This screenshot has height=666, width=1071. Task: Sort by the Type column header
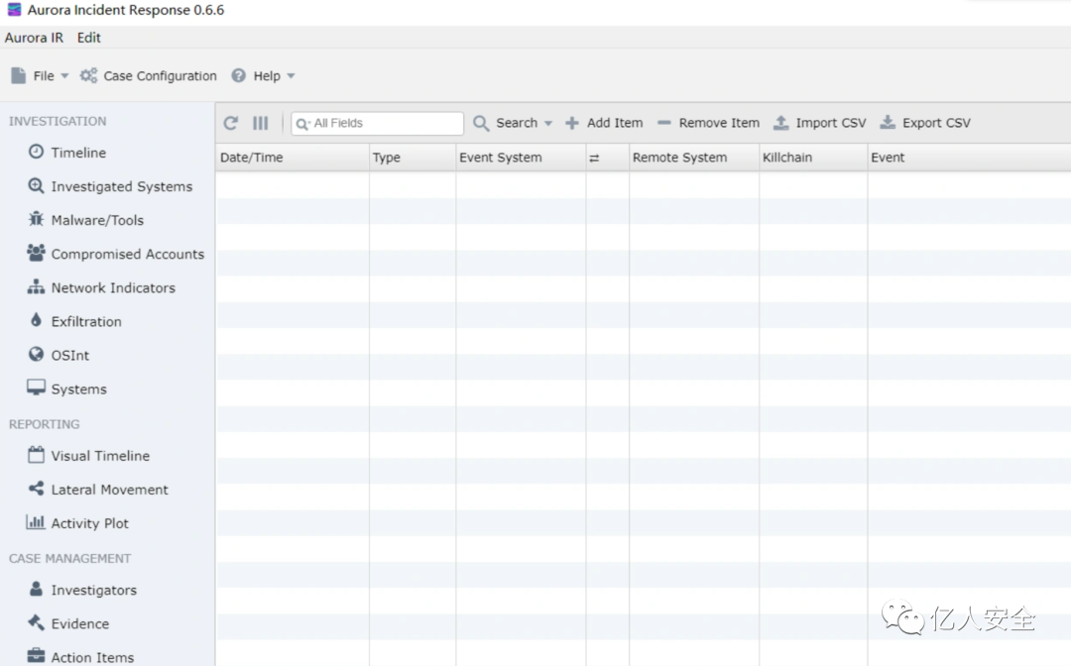coord(413,158)
